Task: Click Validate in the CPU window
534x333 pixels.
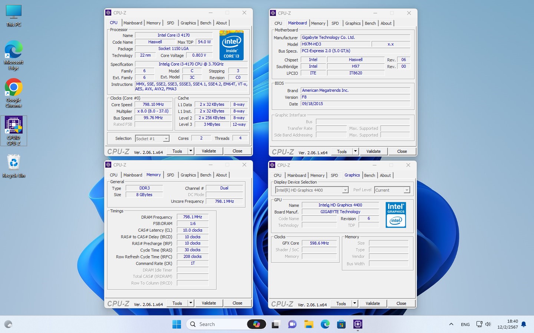Action: pyautogui.click(x=209, y=151)
